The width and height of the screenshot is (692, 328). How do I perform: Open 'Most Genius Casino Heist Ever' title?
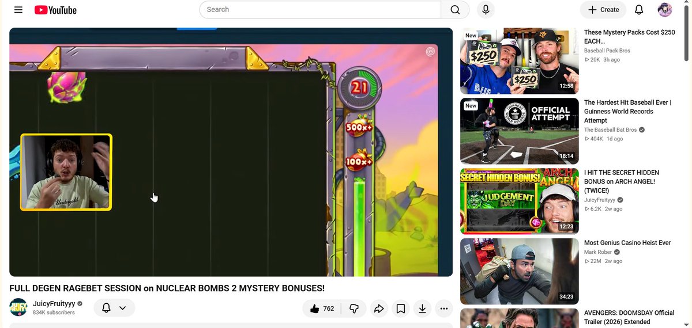point(627,243)
